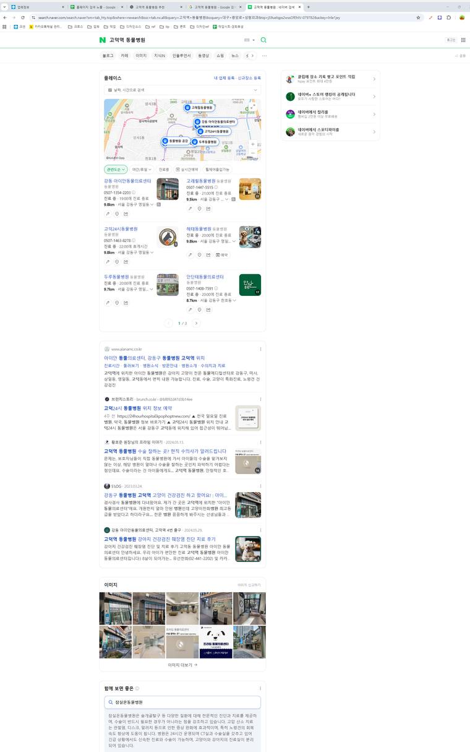Screen dimensions: 470x752
Task: Open the 야간/휴일 filter dropdown
Action: tap(142, 169)
